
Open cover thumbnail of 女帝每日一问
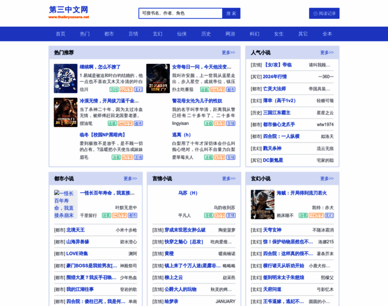click(x=158, y=79)
